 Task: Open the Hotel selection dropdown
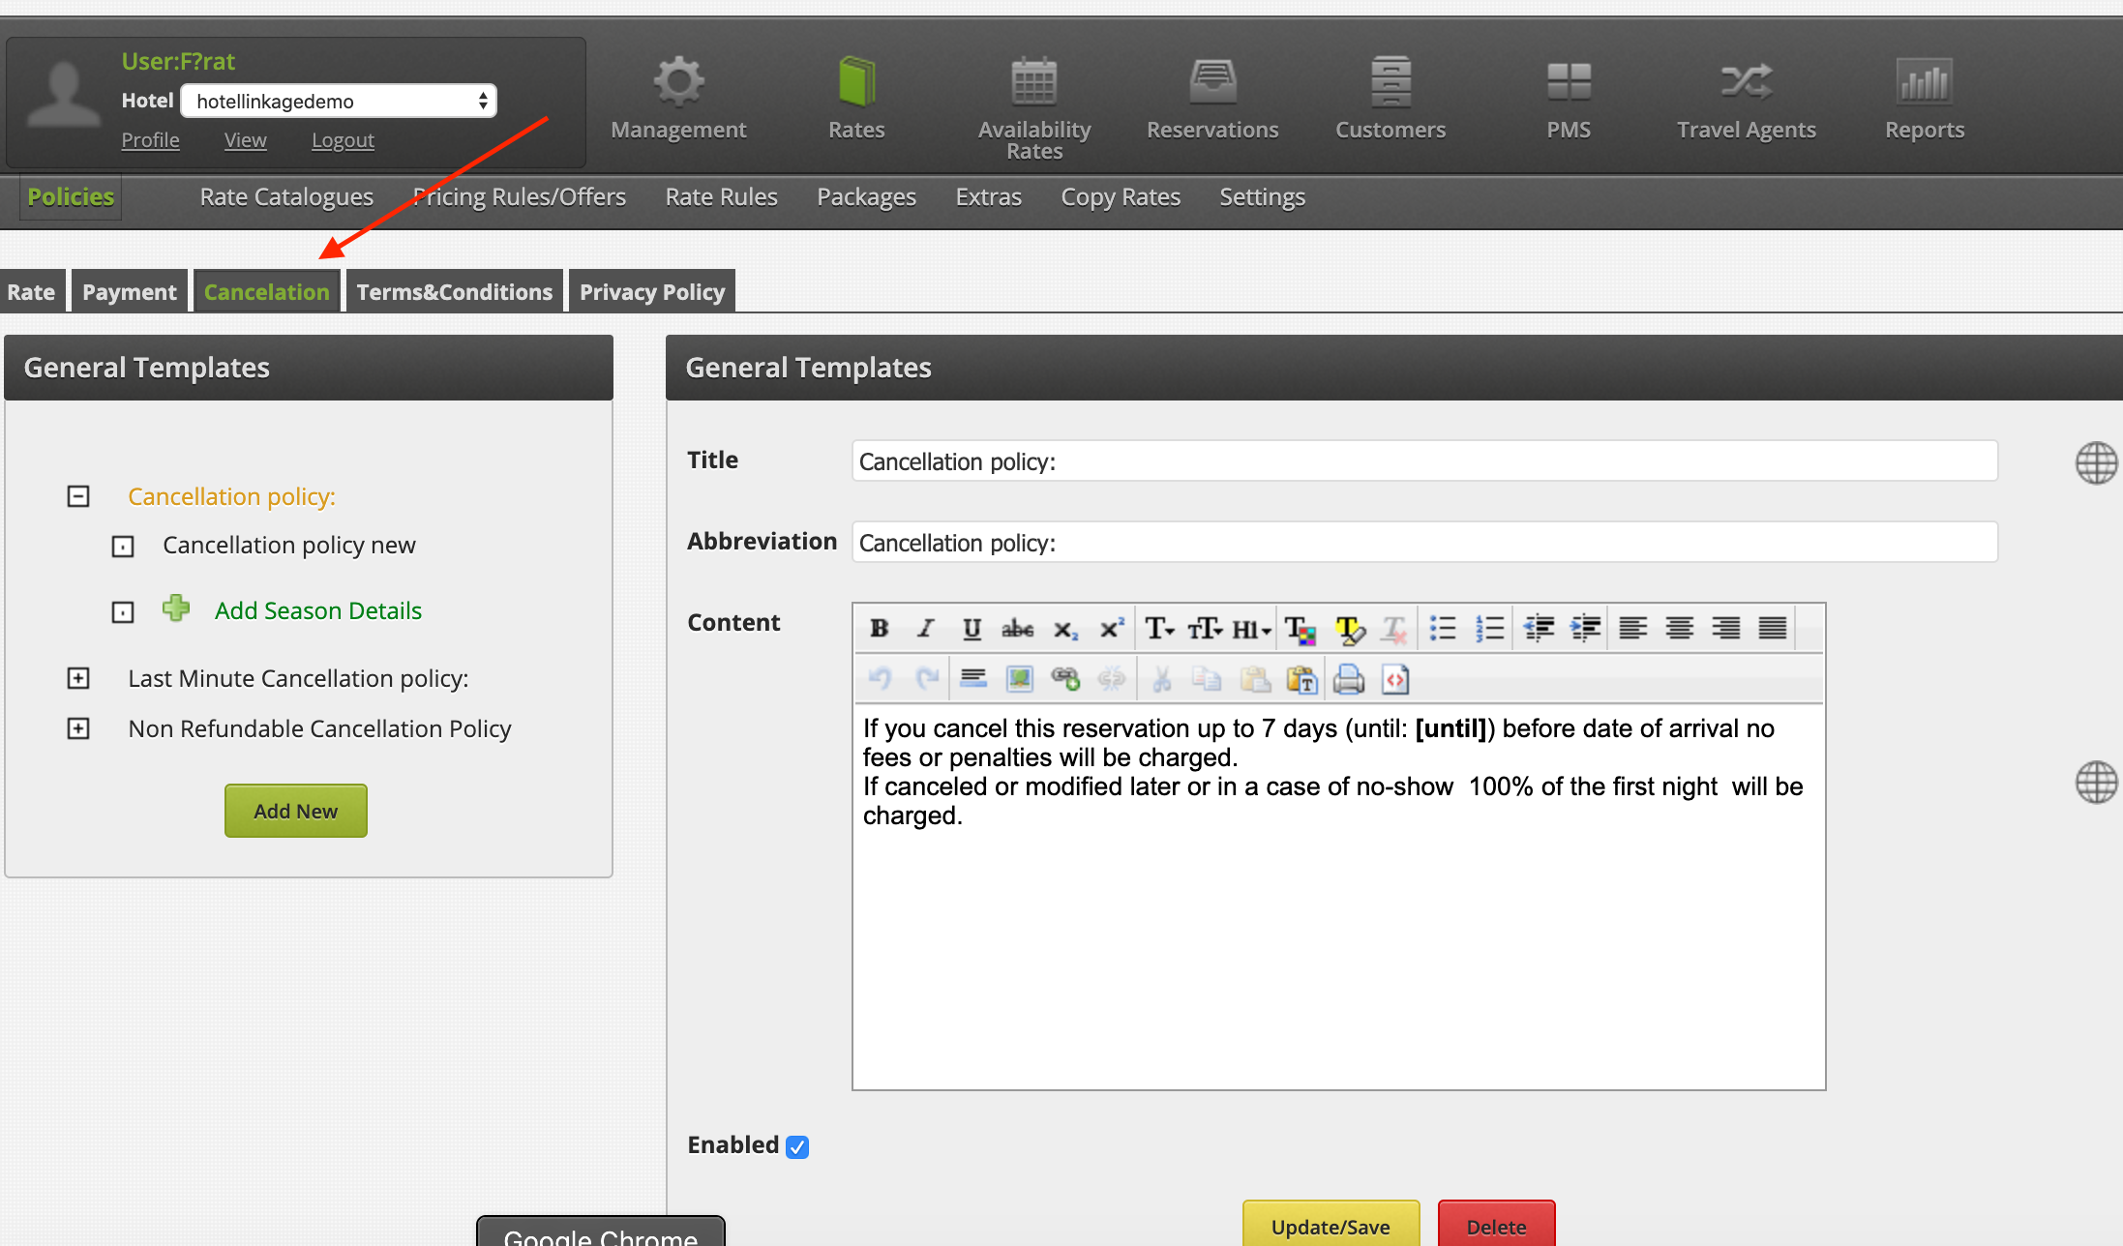(339, 101)
